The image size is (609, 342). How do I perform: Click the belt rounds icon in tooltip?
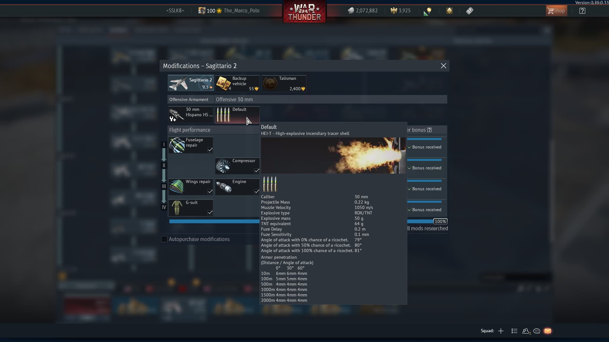click(x=270, y=184)
